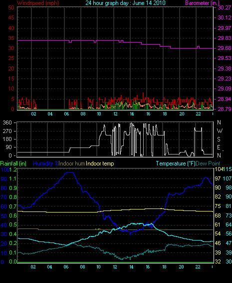Click green rainfall scale value 1.1
This screenshot has width=232, height=283.
pos(13,178)
